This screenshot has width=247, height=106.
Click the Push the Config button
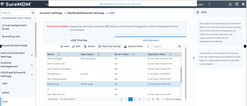[109, 46]
